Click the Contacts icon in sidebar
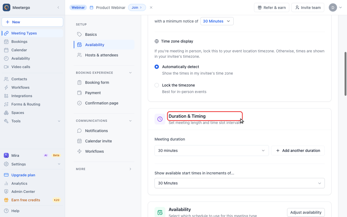The height and width of the screenshot is (217, 347). pyautogui.click(x=6, y=79)
